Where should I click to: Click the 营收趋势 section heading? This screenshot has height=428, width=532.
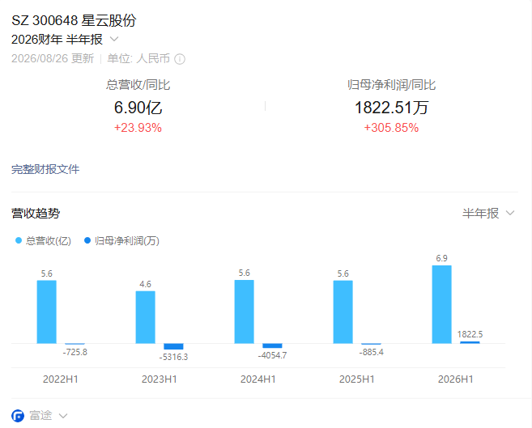click(x=36, y=213)
